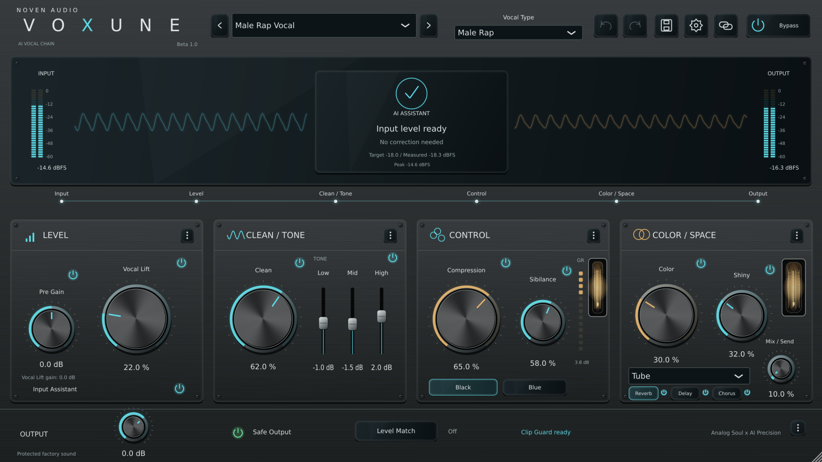
Task: Go to the next preset with right arrow
Action: 429,26
